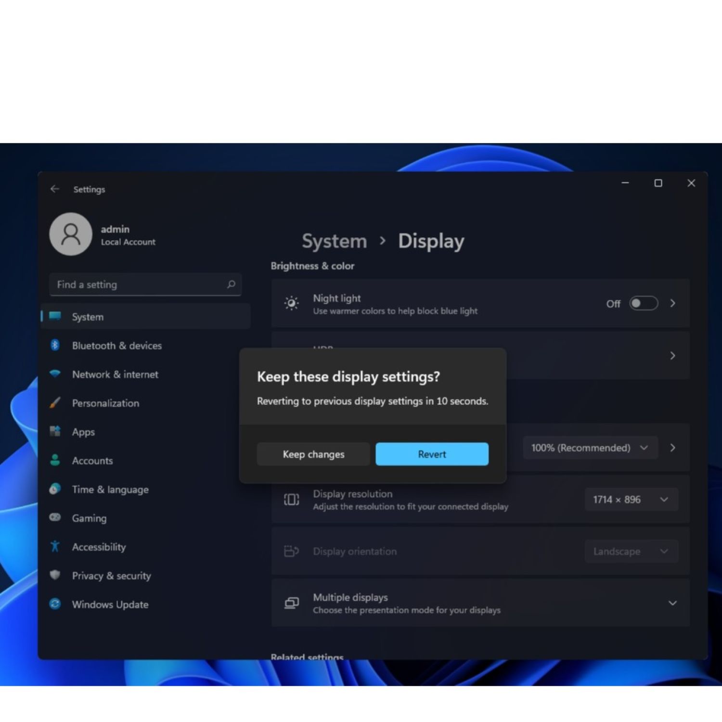The width and height of the screenshot is (722, 722).
Task: Open Network & internet settings
Action: [115, 374]
